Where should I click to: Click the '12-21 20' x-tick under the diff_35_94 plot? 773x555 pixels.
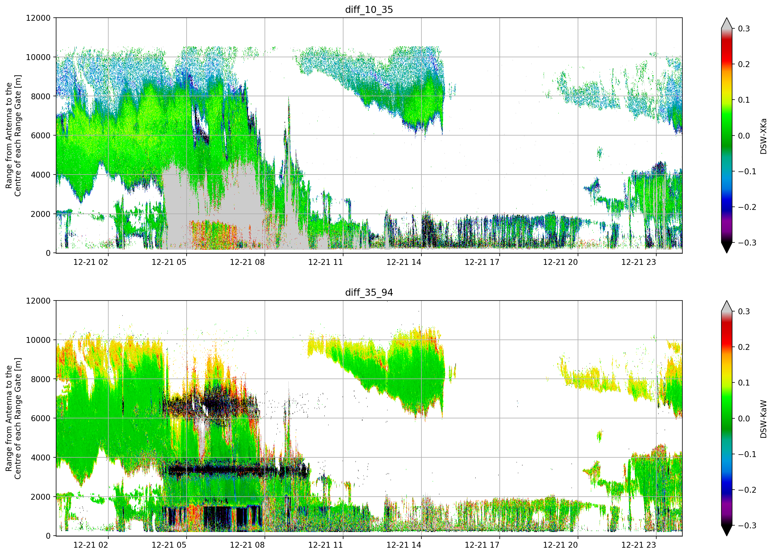point(560,545)
